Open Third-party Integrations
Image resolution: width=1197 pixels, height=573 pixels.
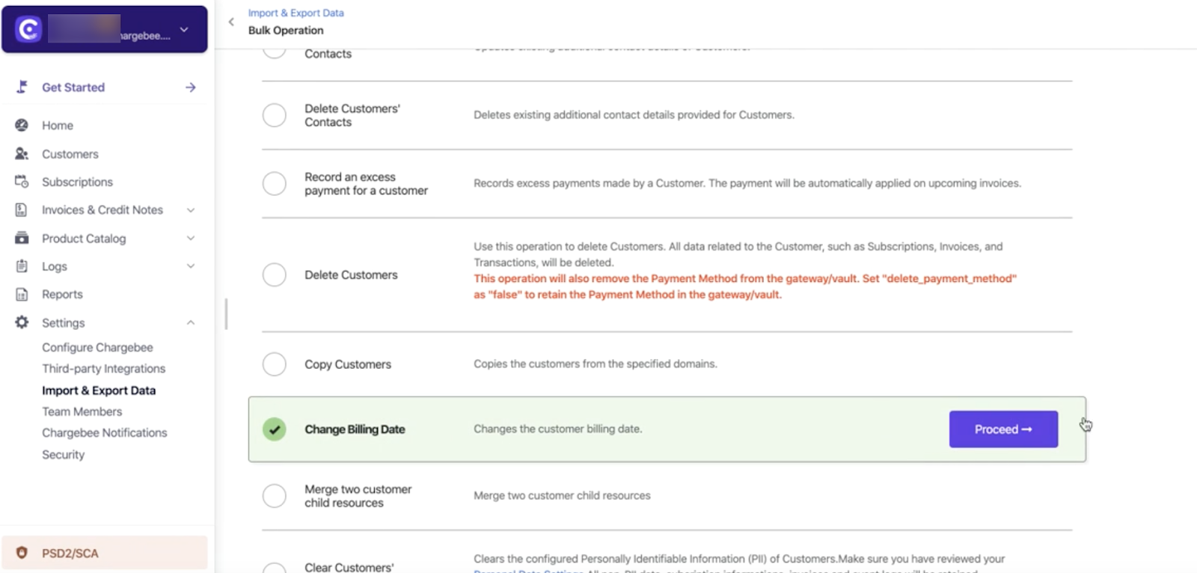click(104, 369)
